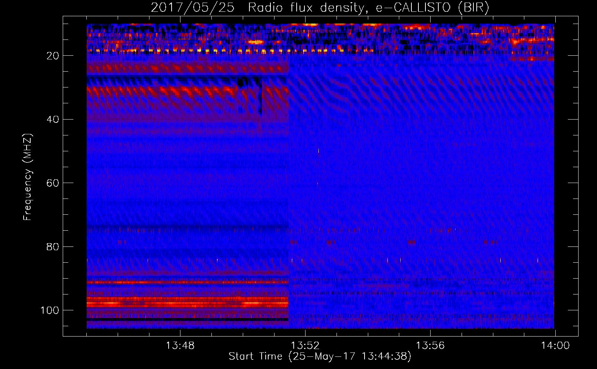Click the 14:00 time tick label
Viewport: 597px width, 369px height.
click(x=555, y=346)
